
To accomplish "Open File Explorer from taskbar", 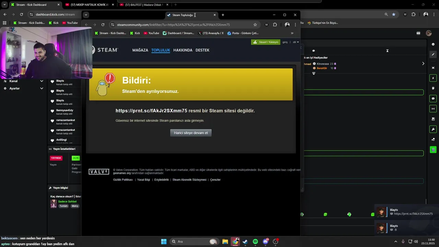I will (225, 242).
